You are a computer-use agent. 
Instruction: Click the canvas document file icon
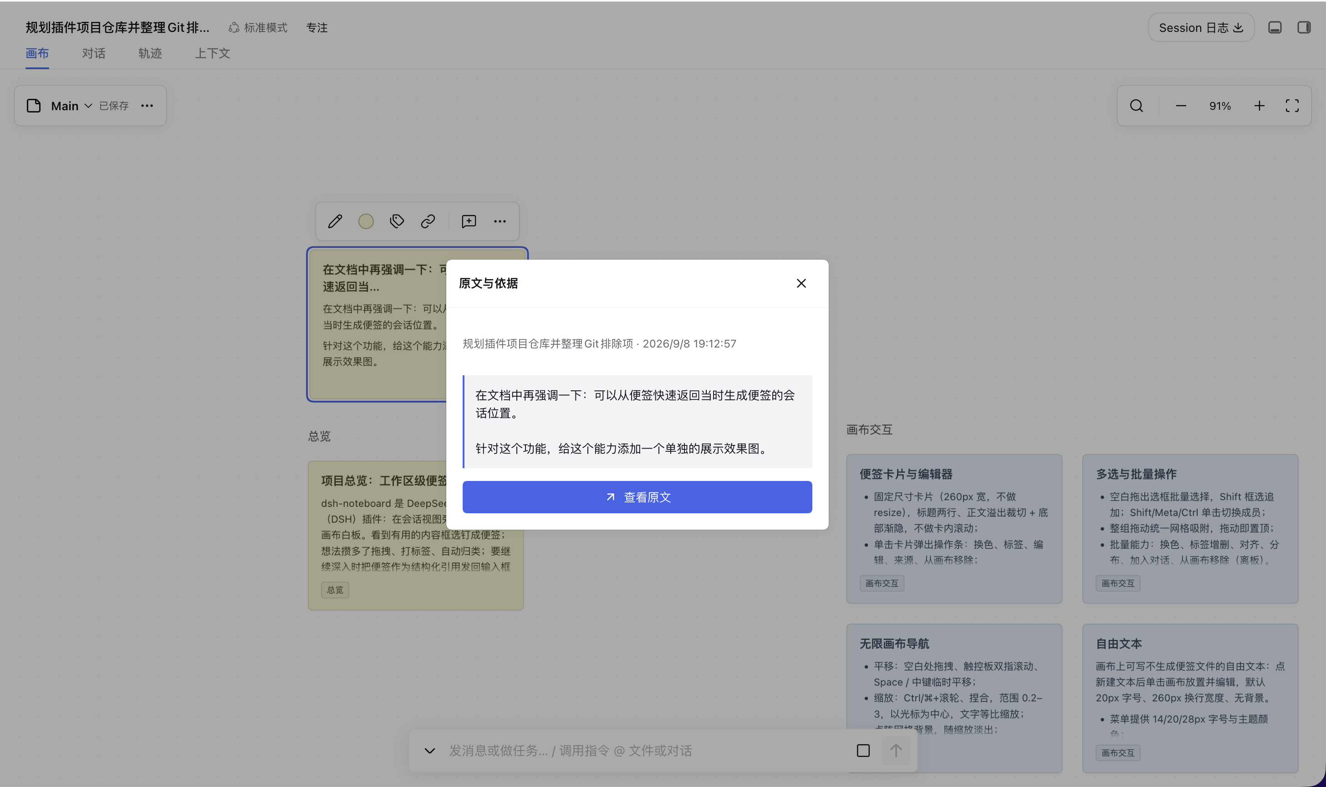point(34,106)
